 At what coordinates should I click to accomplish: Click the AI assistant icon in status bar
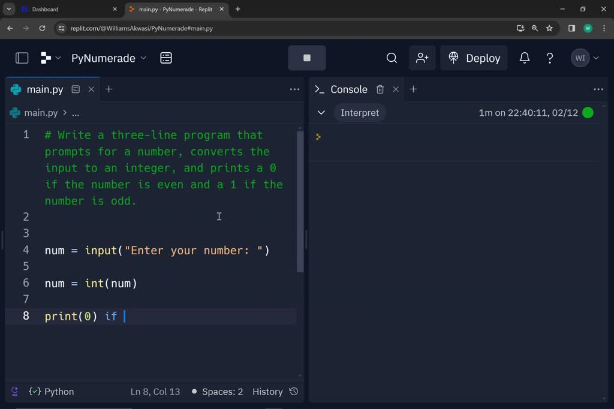[x=14, y=392]
